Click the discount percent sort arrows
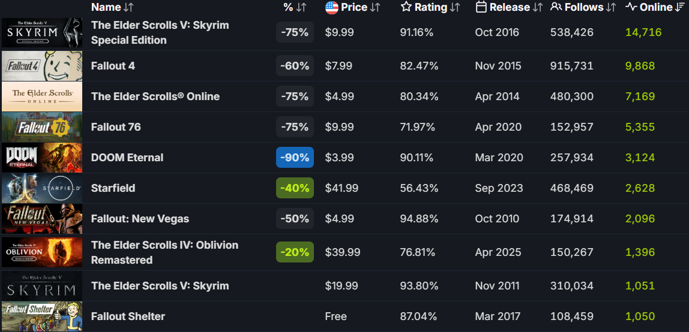This screenshot has height=332, width=689. 301,8
